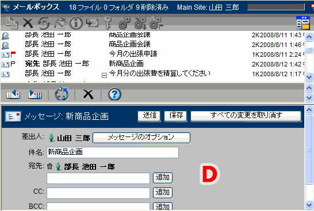Image resolution: width=314 pixels, height=211 pixels.
Task: Click the reply mail icon in message toolbar
Action: tap(13, 94)
